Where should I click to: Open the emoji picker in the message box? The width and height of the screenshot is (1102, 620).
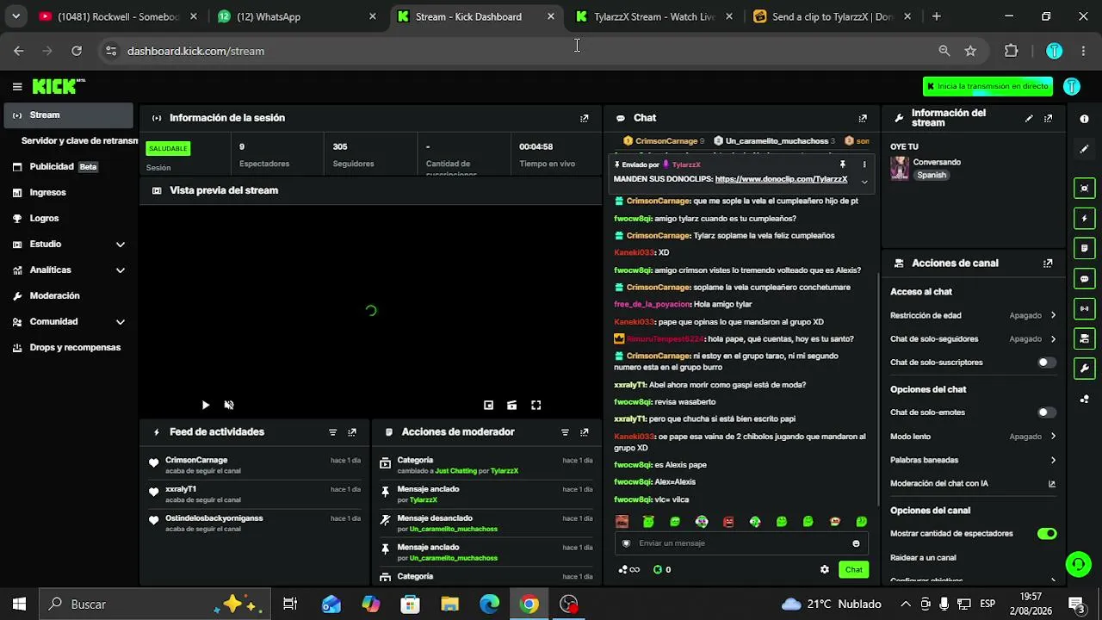[x=856, y=543]
